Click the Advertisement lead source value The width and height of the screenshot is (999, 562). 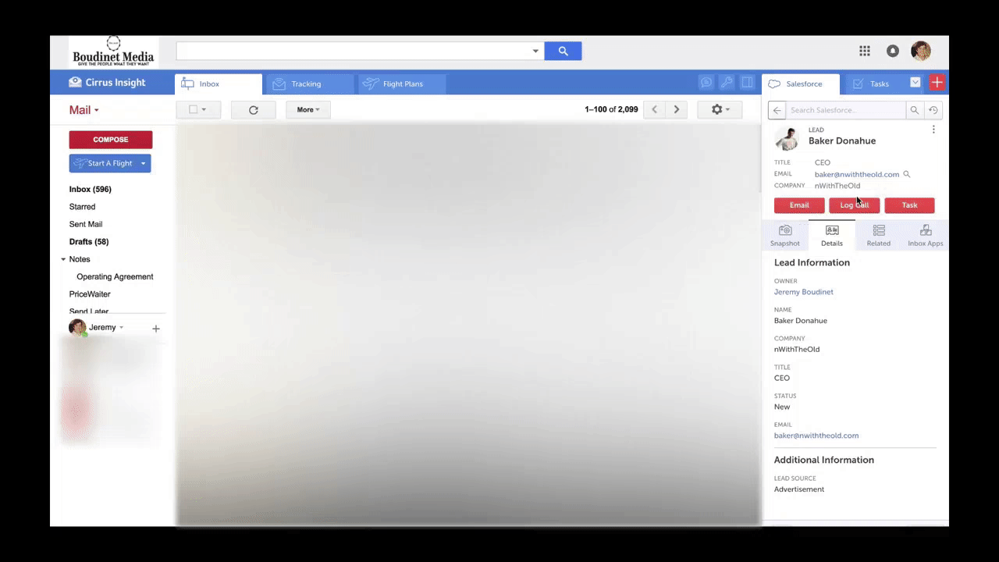(x=799, y=489)
